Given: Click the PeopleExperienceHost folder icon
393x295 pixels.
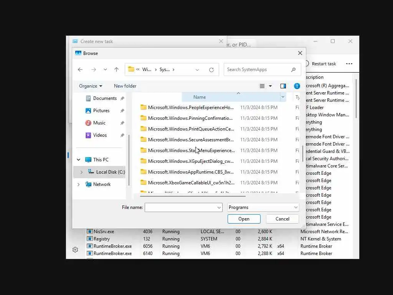Looking at the screenshot, I should tap(144, 108).
